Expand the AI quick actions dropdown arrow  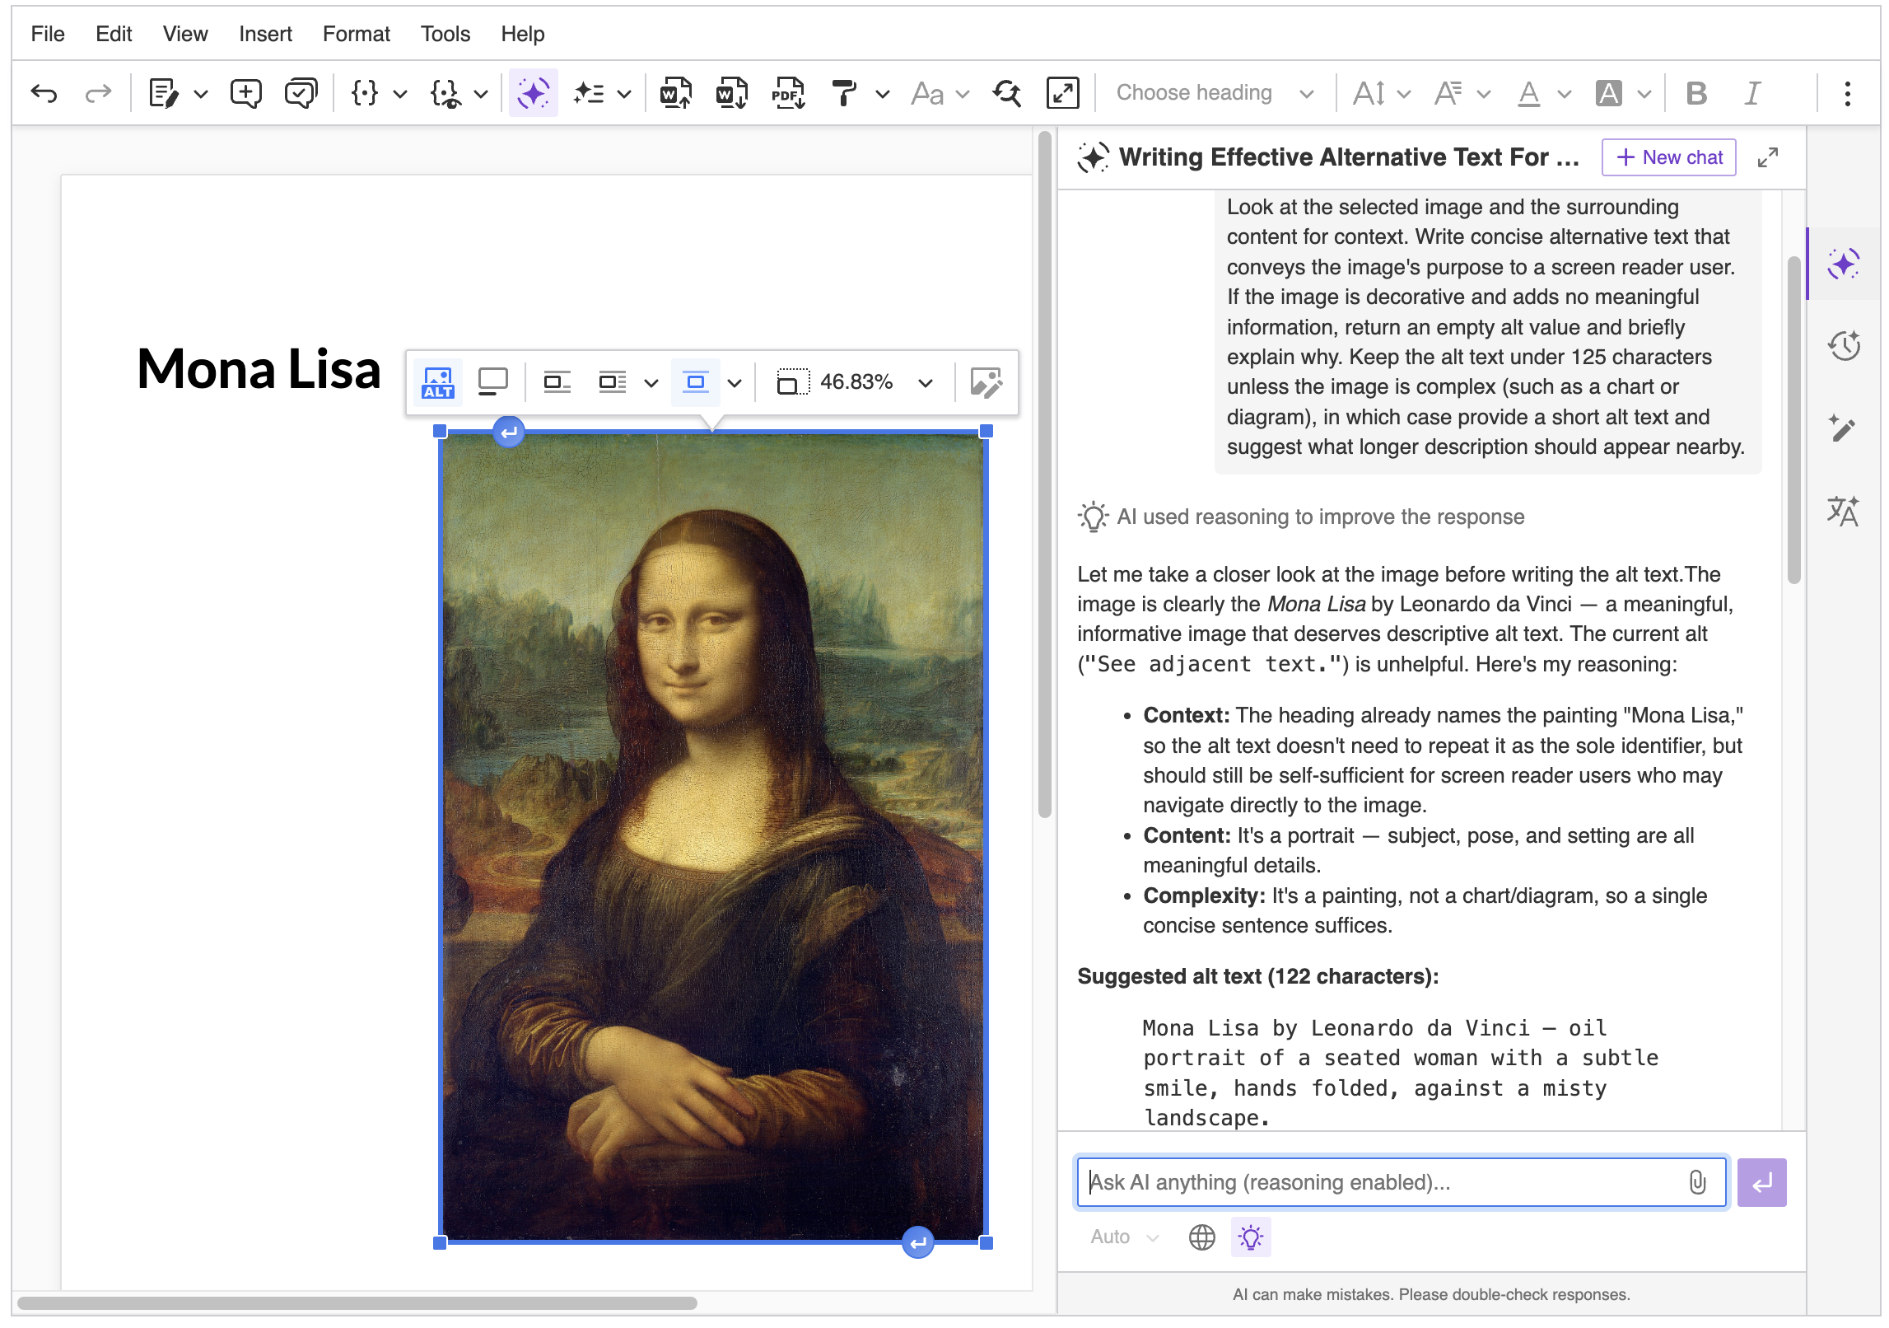point(625,94)
